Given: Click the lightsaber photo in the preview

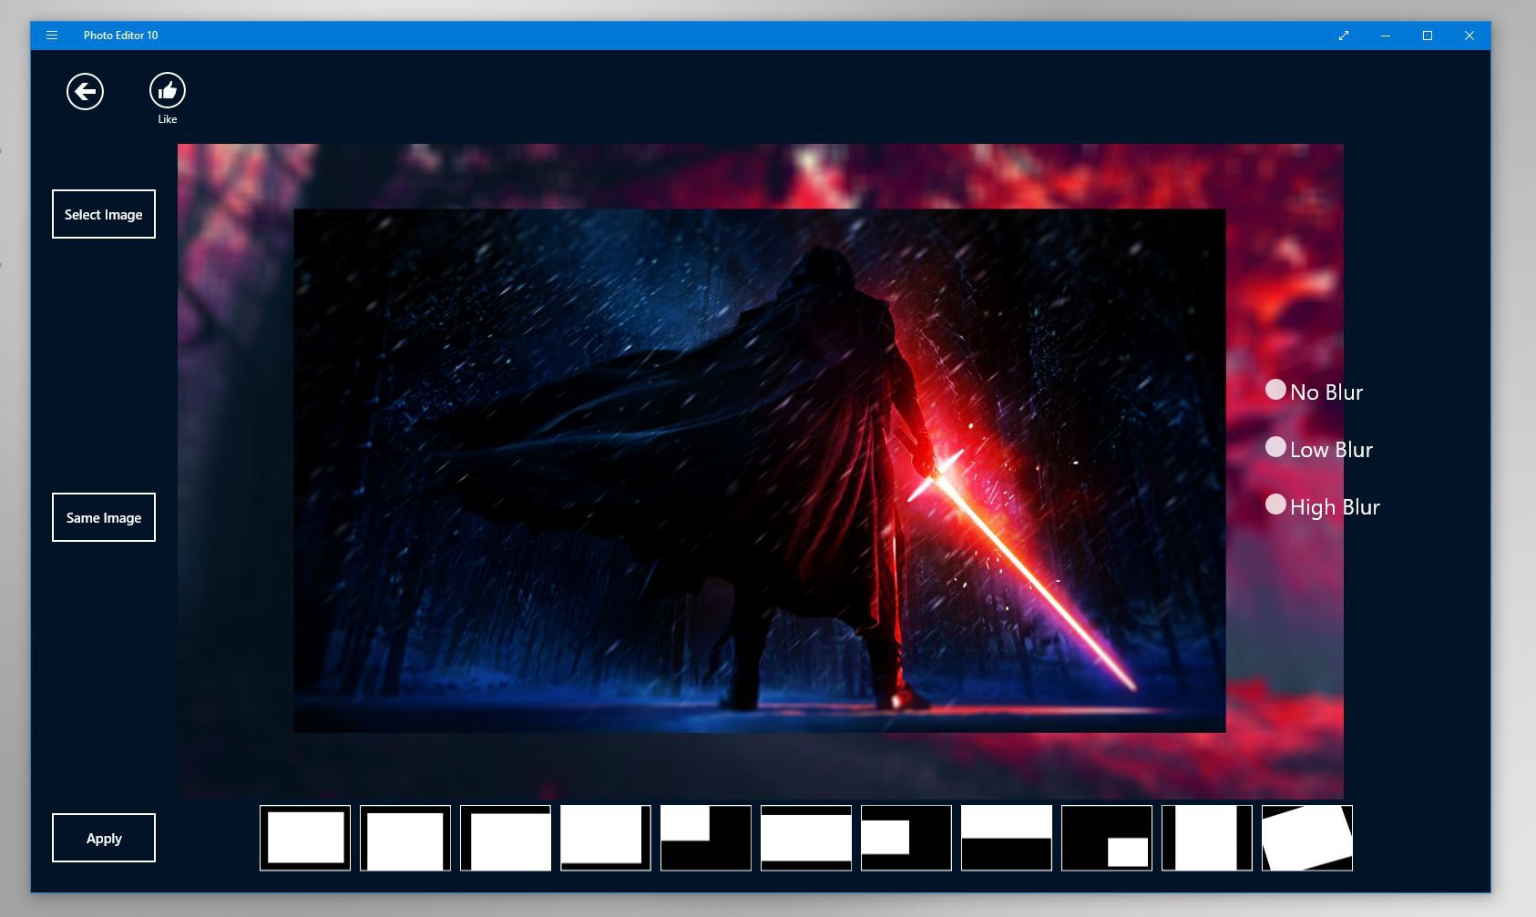Looking at the screenshot, I should [759, 471].
